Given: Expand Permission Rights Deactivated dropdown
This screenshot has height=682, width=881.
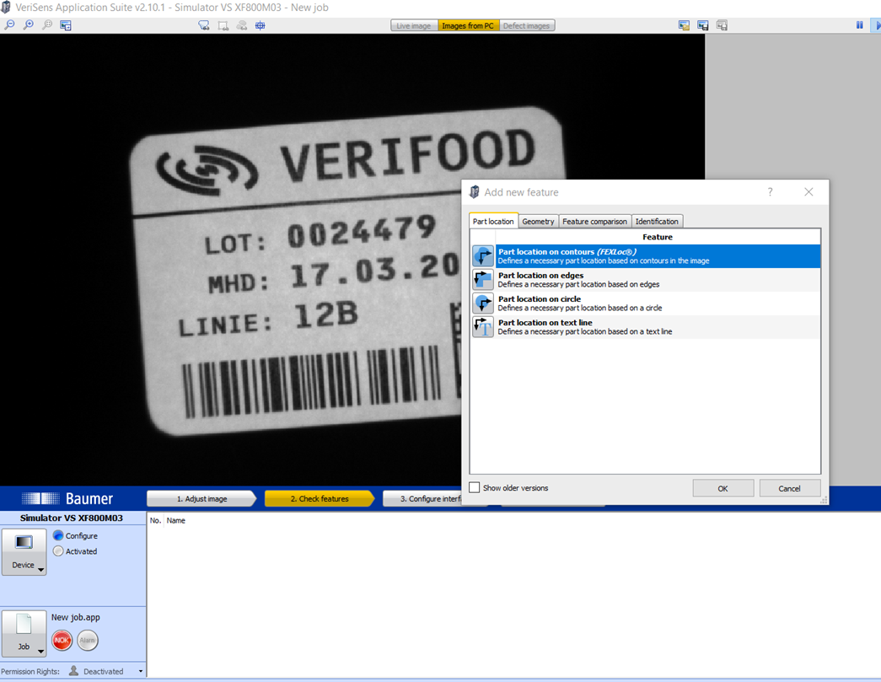Looking at the screenshot, I should [141, 671].
